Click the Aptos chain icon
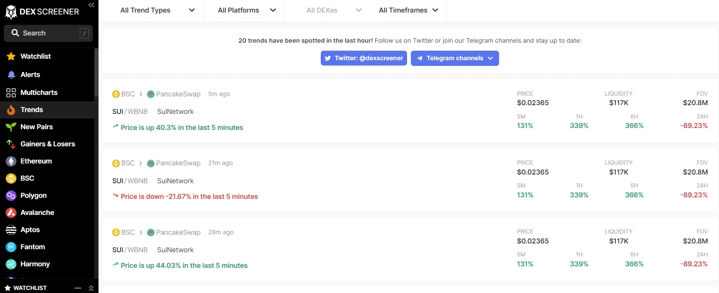This screenshot has width=719, height=293. pyautogui.click(x=11, y=230)
